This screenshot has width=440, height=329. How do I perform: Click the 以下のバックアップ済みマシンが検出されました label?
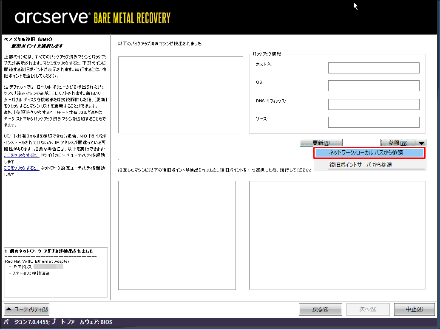click(160, 43)
